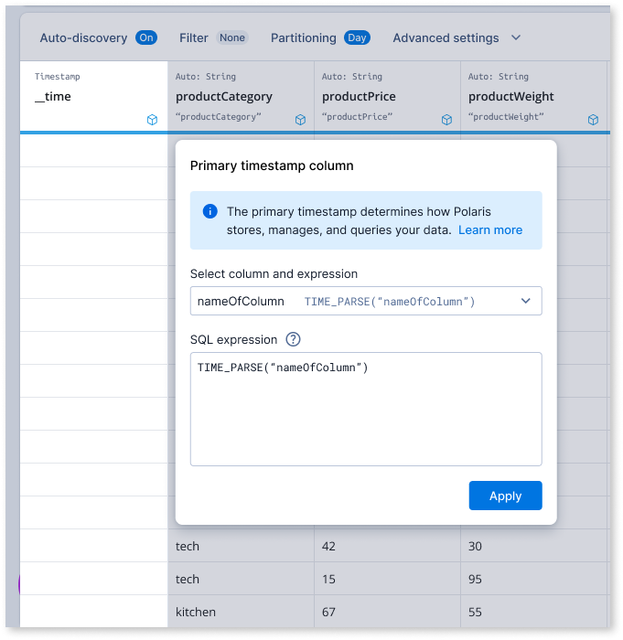
Task: Open the SQL expression help icon
Action: pyautogui.click(x=293, y=339)
